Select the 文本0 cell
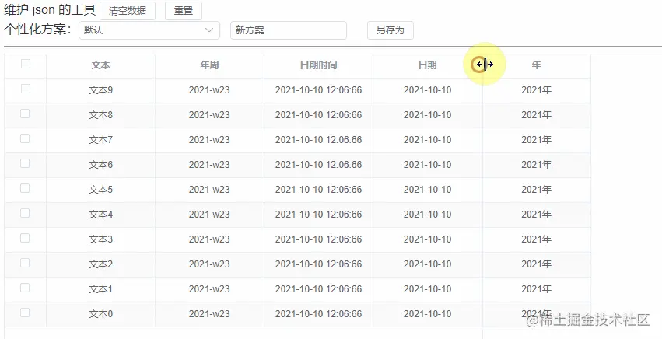 100,315
